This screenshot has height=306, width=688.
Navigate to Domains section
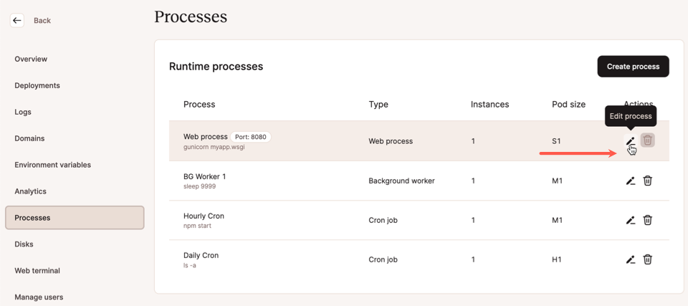(29, 138)
